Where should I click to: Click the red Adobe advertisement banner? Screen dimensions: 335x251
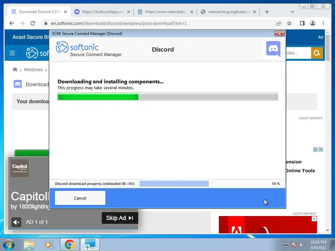pos(268,225)
